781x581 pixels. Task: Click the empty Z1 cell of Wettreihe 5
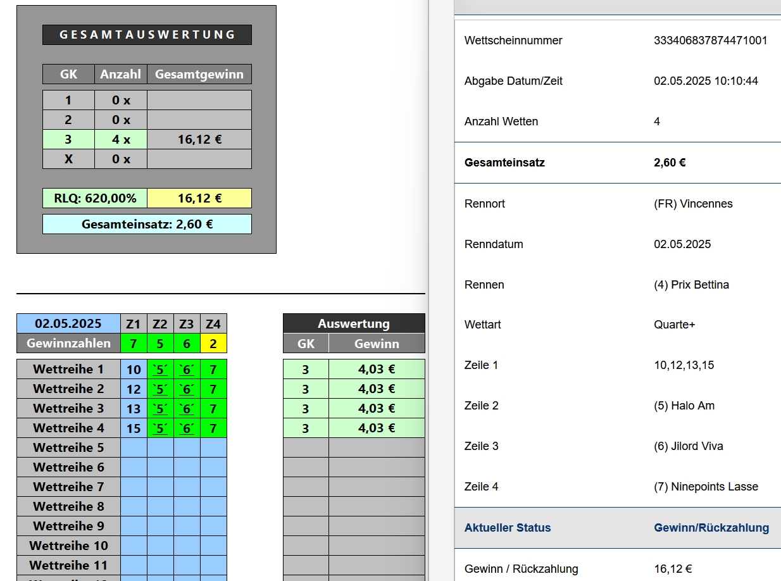coord(134,447)
